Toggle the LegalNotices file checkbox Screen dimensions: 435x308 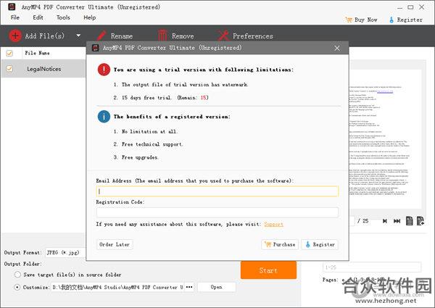[x=9, y=68]
